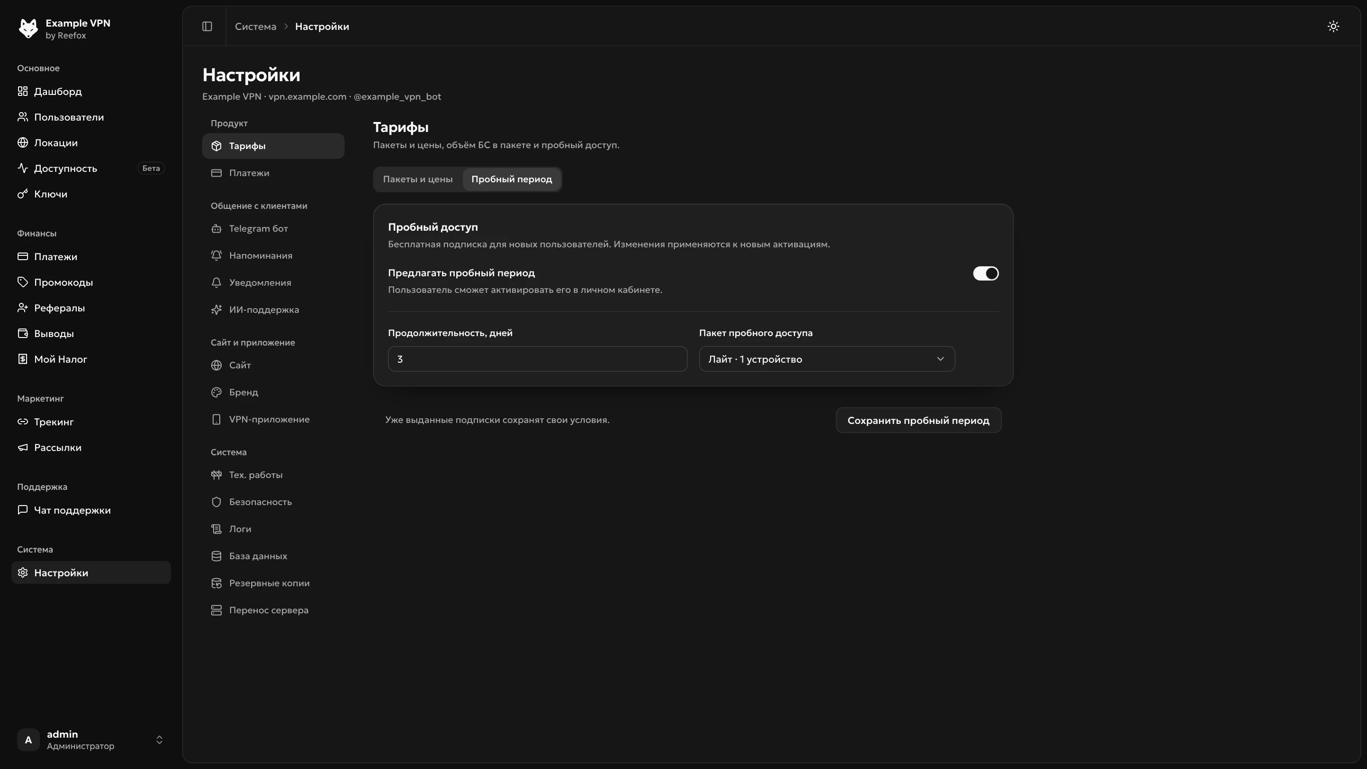Click the Промокоды tag icon

[x=22, y=282]
